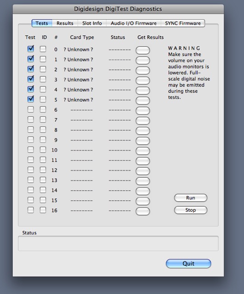Get results for slot 7
The image size is (244, 294).
(143, 121)
